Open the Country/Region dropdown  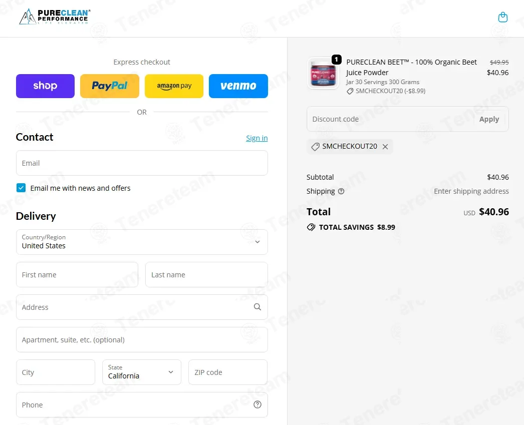tap(142, 242)
